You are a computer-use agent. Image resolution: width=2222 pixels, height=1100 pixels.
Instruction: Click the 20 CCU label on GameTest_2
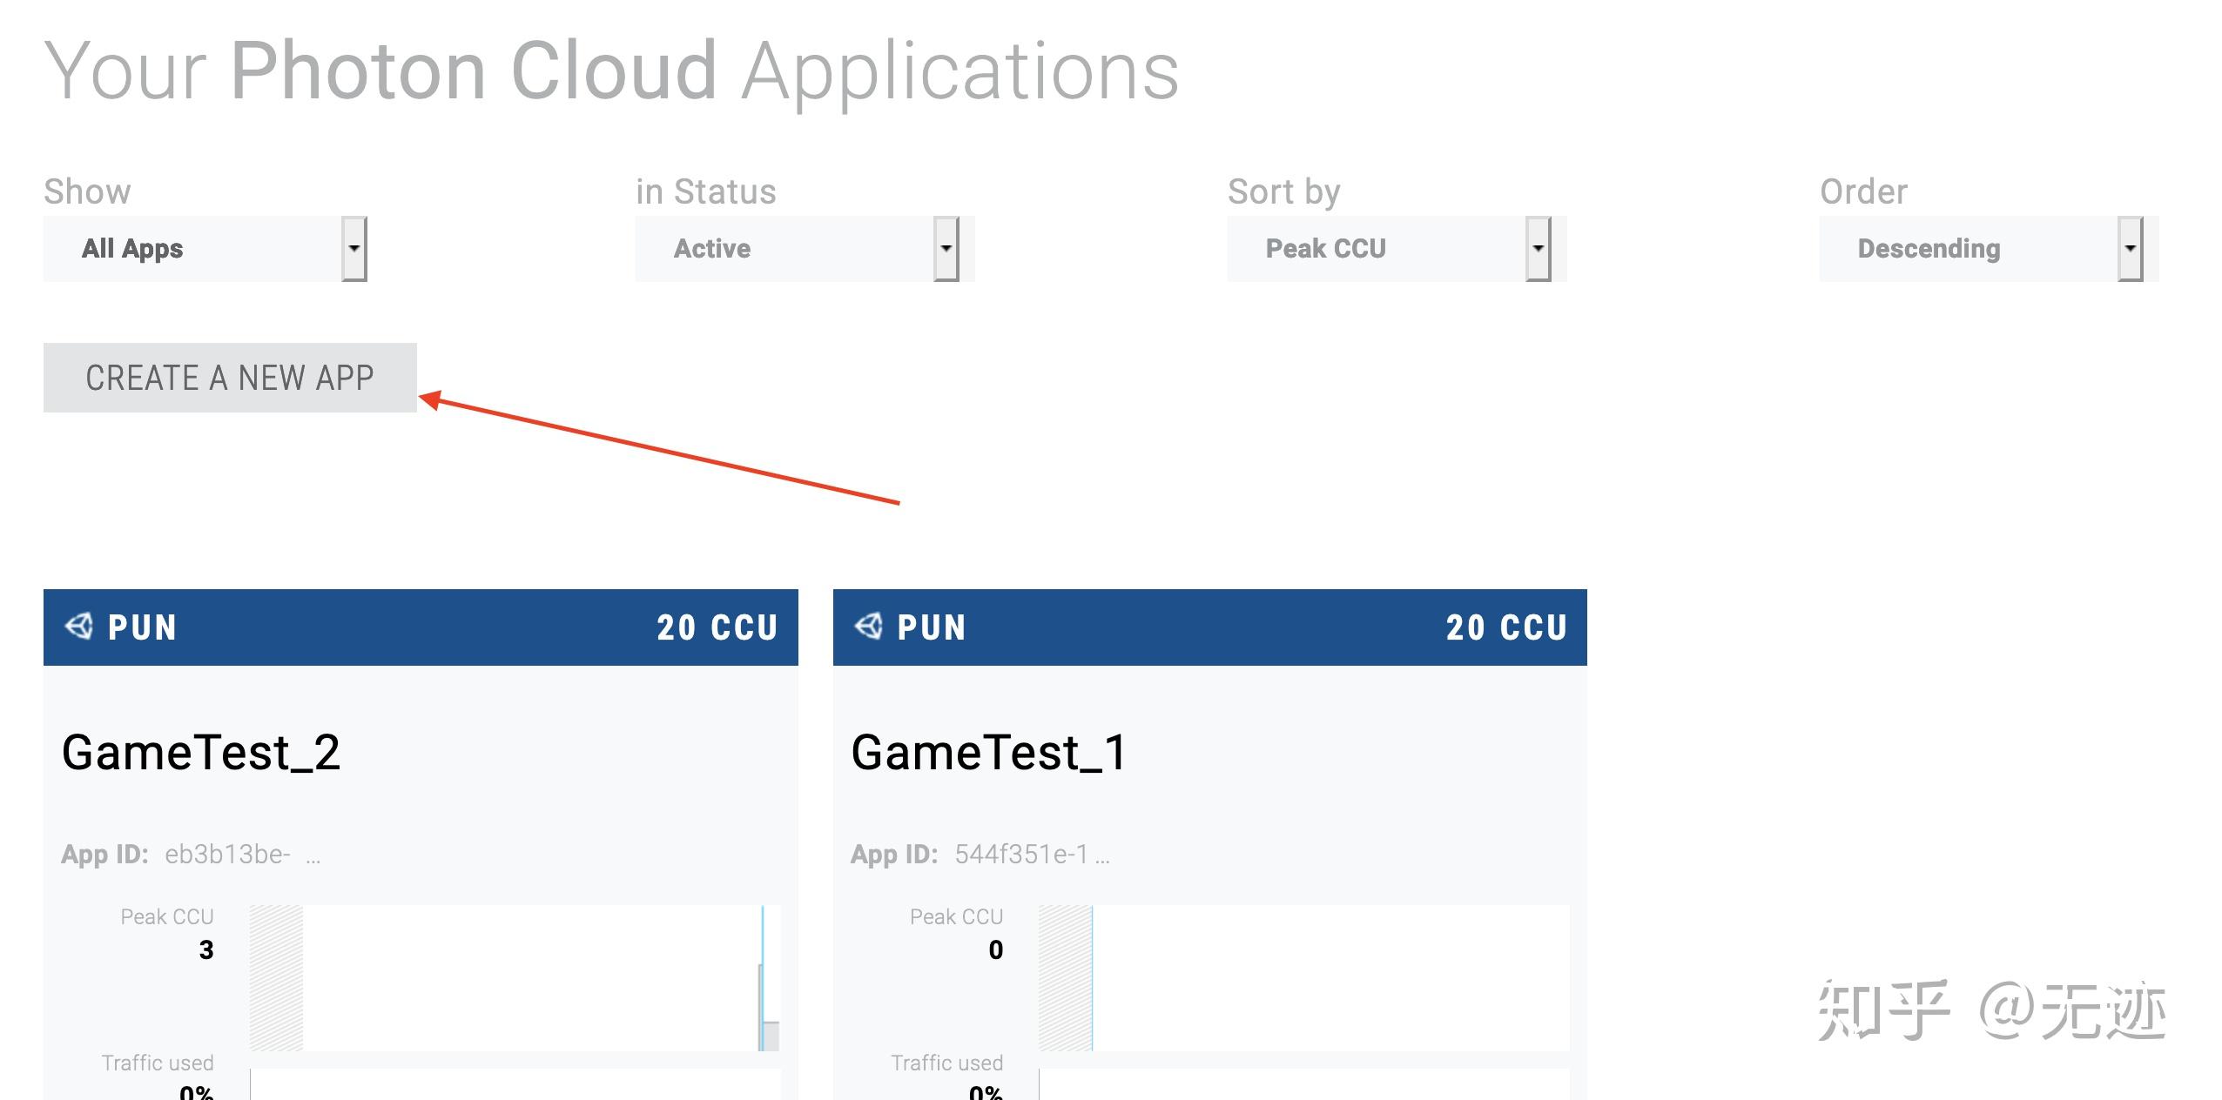[717, 627]
